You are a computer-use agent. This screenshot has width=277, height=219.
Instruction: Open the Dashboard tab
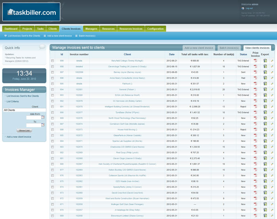click(x=11, y=29)
